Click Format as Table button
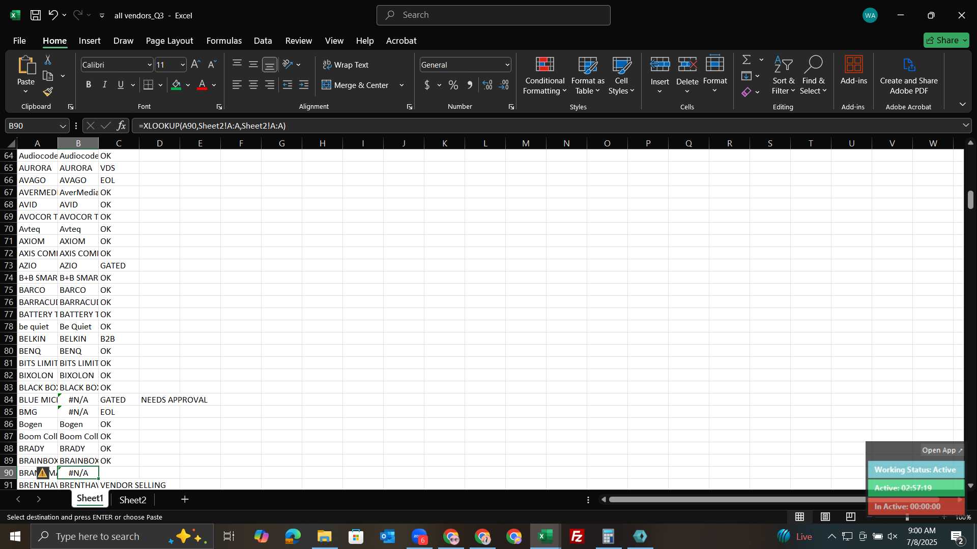This screenshot has height=549, width=977. [588, 75]
